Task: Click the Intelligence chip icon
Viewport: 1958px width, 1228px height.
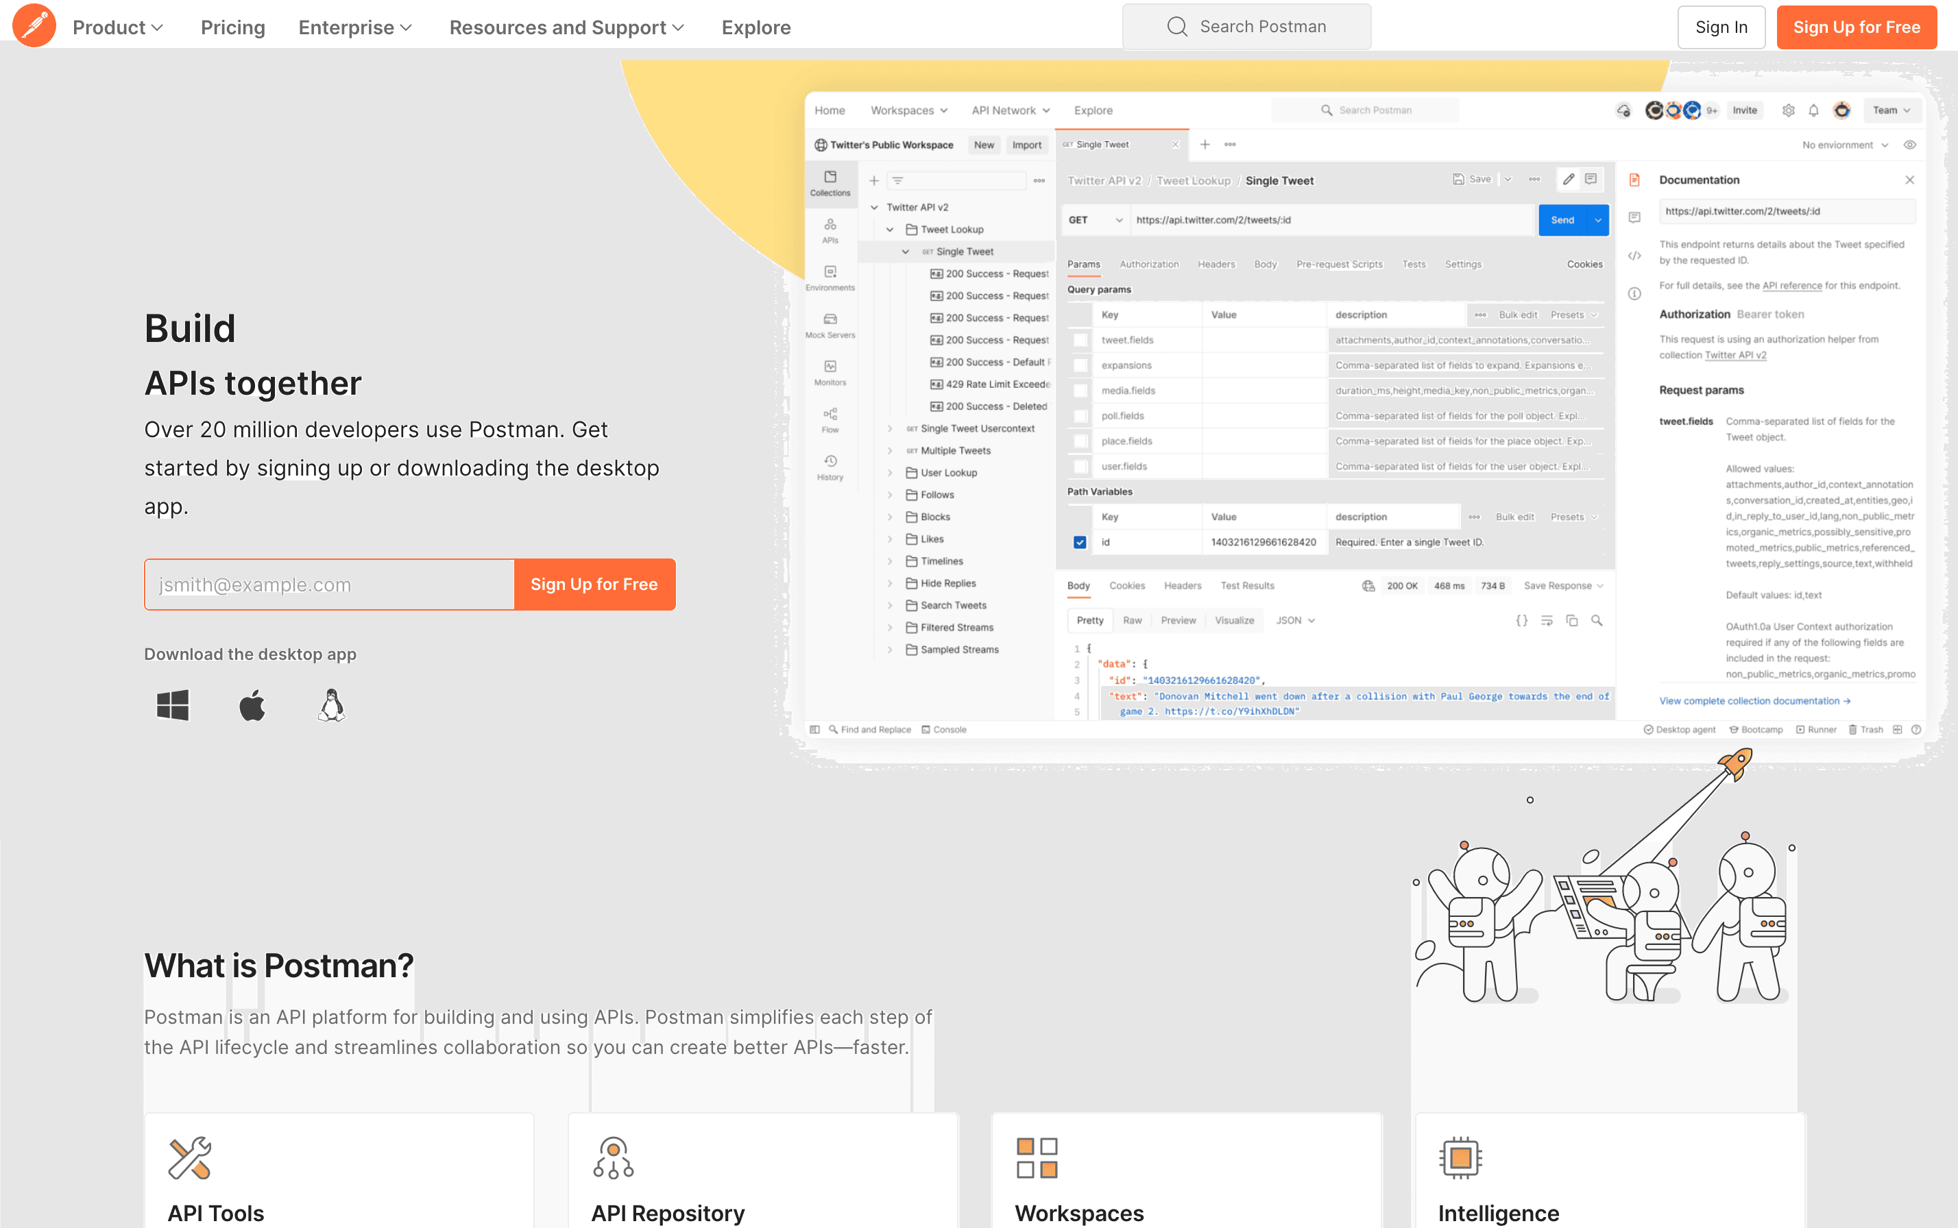Action: click(1460, 1157)
